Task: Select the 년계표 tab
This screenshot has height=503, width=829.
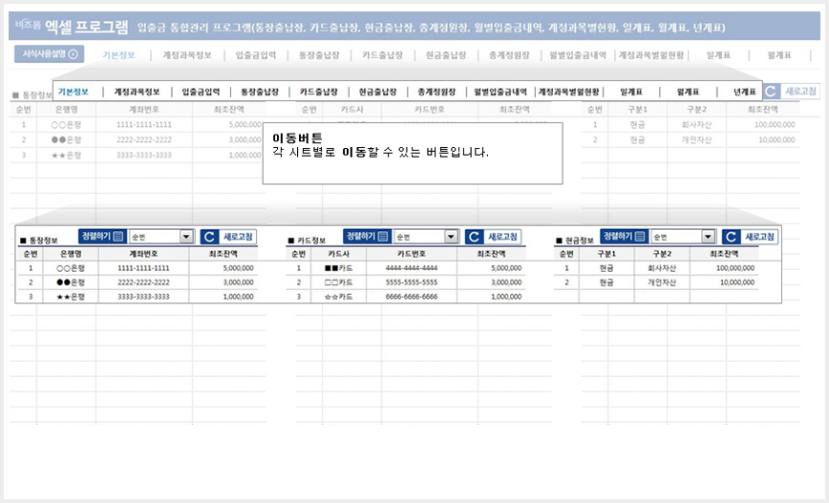Action: pos(744,92)
